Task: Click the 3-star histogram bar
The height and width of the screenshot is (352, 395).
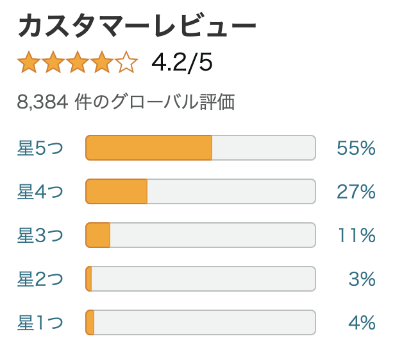Action: (201, 235)
